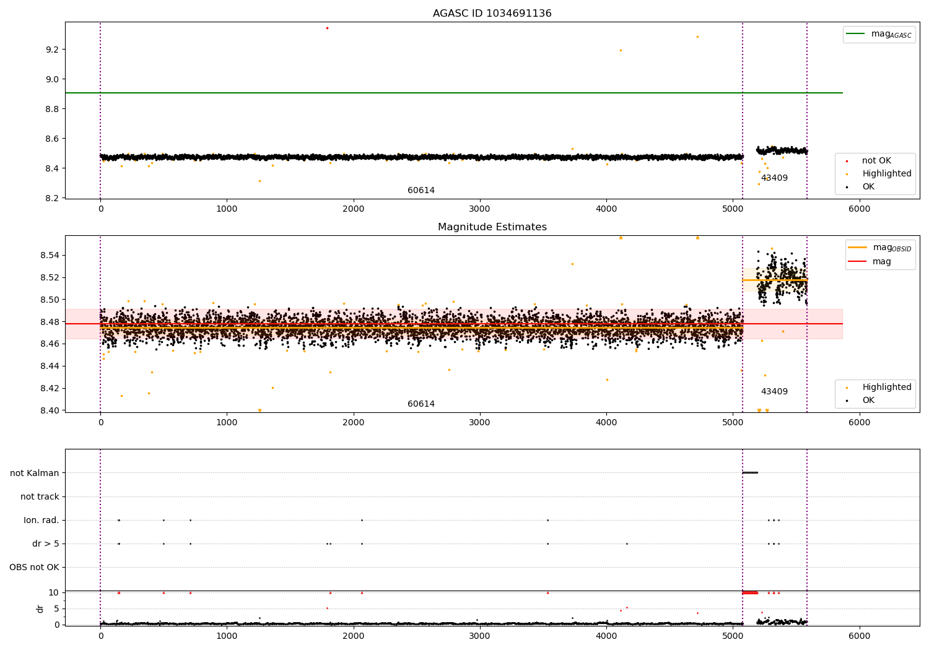
Task: Click the 'Ion. rad.' y-axis label
Action: (x=41, y=520)
